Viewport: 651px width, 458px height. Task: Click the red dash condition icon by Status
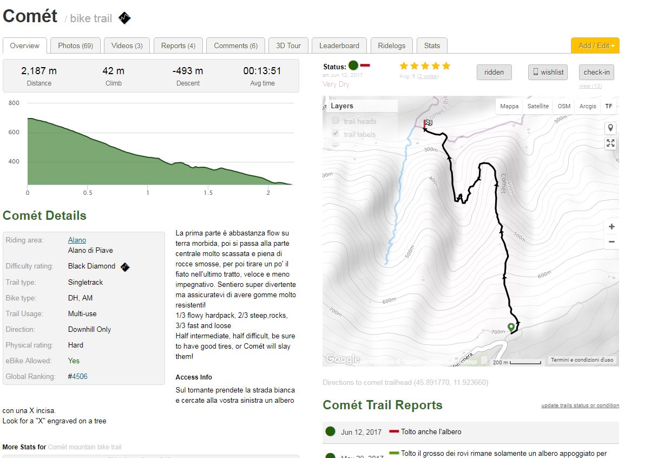pyautogui.click(x=365, y=66)
